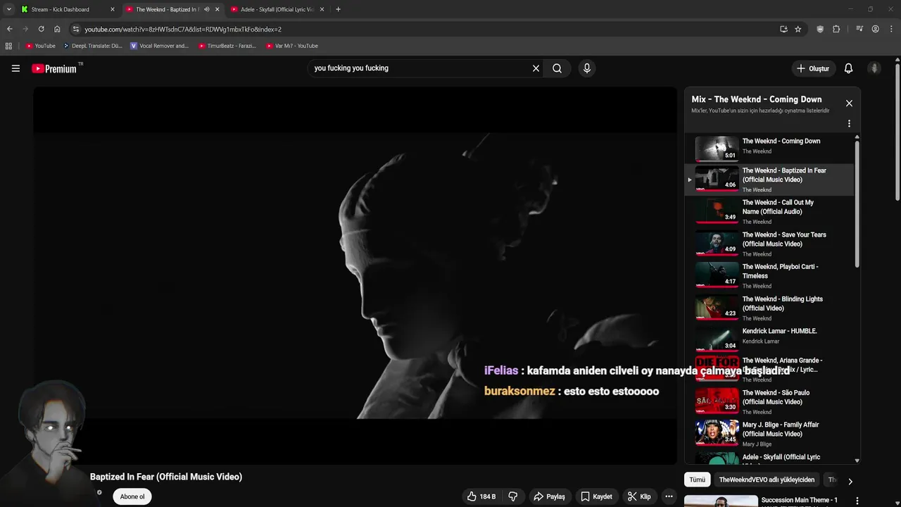
Task: Click the Oluştur create button
Action: 813,68
